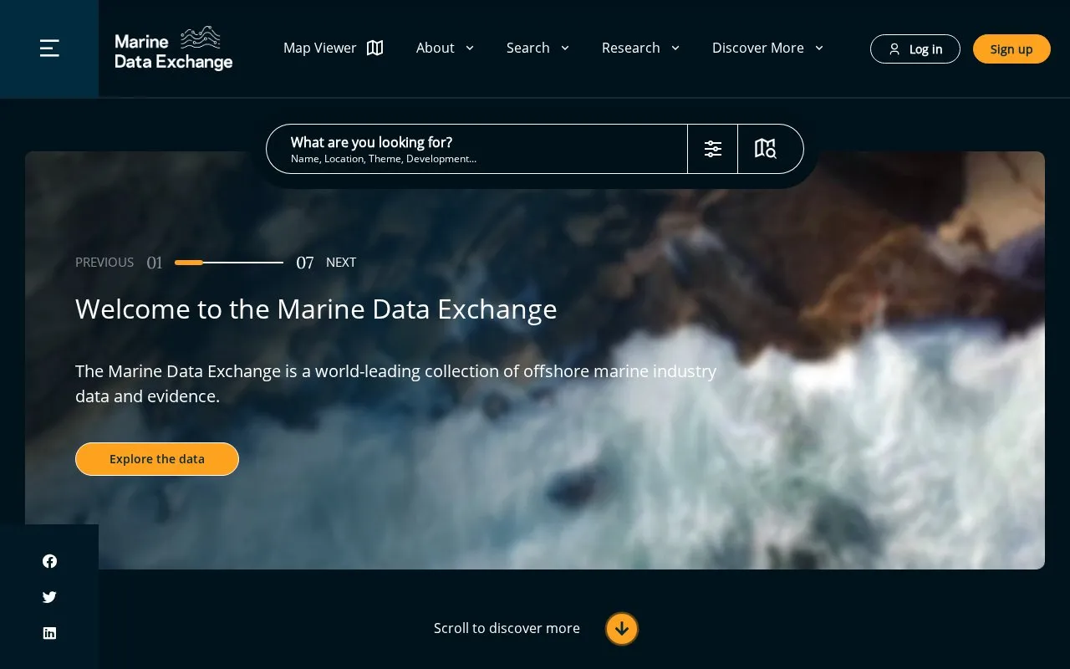The width and height of the screenshot is (1070, 669).
Task: Click the Log in button
Action: point(915,49)
